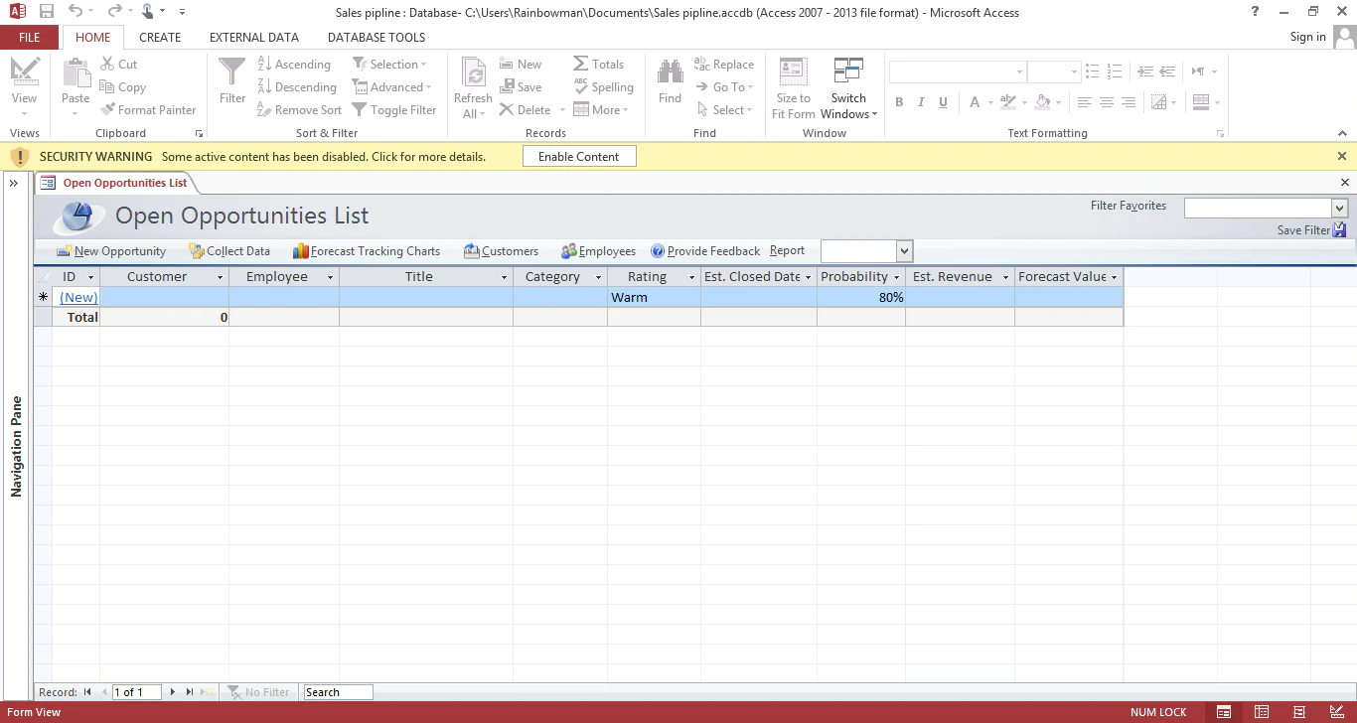The width and height of the screenshot is (1357, 723).
Task: Open the Customer column filter dropdown
Action: [222, 277]
